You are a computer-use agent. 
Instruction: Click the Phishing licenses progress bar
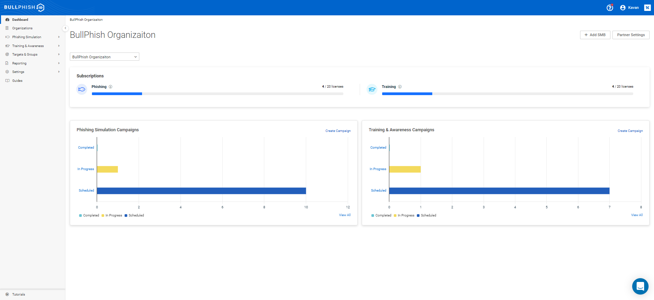click(217, 94)
